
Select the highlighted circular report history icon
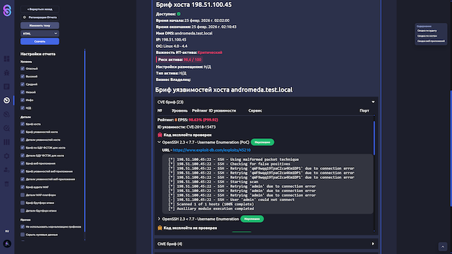pos(7,101)
